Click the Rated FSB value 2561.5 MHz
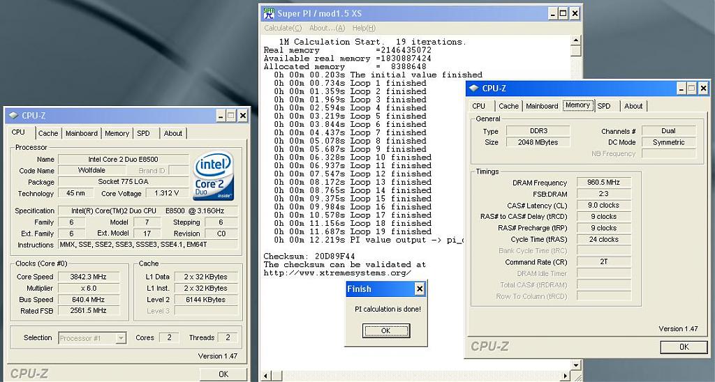The height and width of the screenshot is (382, 715). (89, 310)
